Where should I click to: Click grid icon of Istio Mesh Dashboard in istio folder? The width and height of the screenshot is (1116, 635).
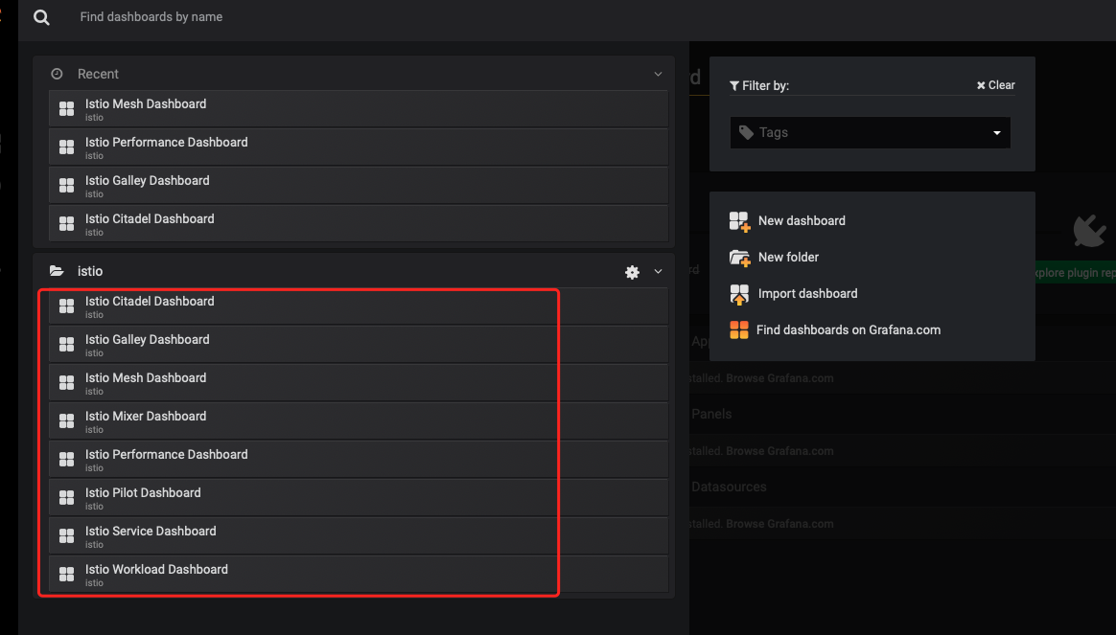pyautogui.click(x=67, y=382)
